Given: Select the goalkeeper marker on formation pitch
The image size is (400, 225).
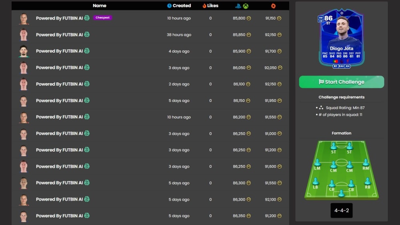Looking at the screenshot, I should click(x=341, y=193).
